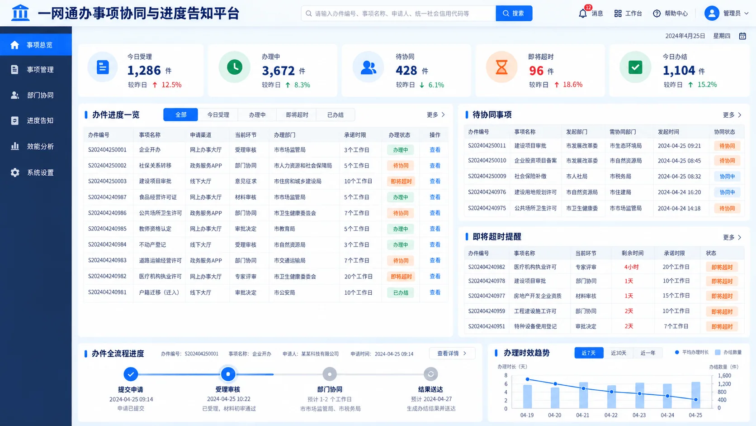Click the 待协同 people card icon

pyautogui.click(x=369, y=67)
